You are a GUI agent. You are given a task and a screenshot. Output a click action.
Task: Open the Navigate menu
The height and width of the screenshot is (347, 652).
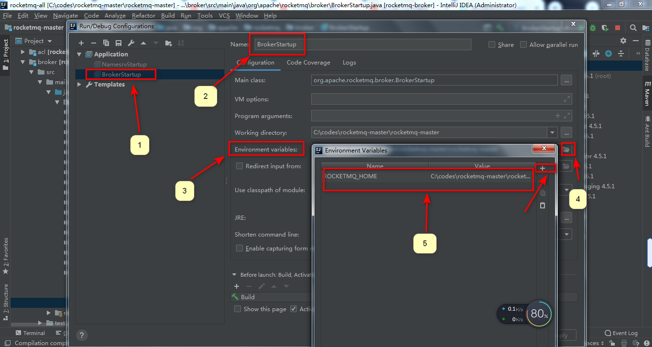[x=65, y=16]
